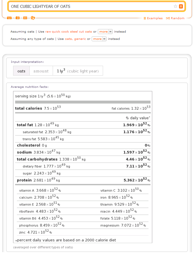The height and width of the screenshot is (253, 193).
Task: Click trans fat 5.583×10^45 kg
Action: click(43, 139)
